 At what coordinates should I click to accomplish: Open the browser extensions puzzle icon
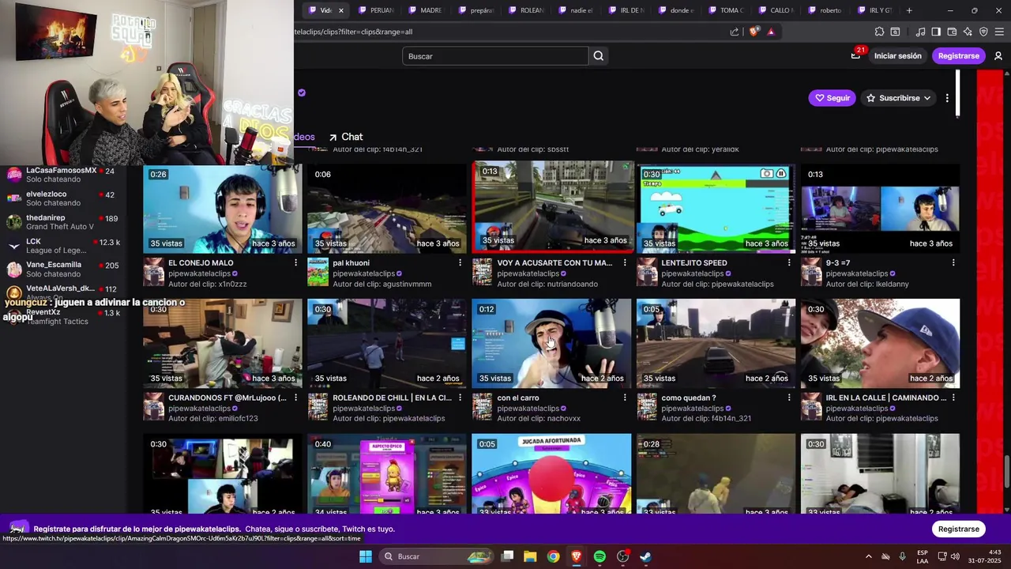879,32
